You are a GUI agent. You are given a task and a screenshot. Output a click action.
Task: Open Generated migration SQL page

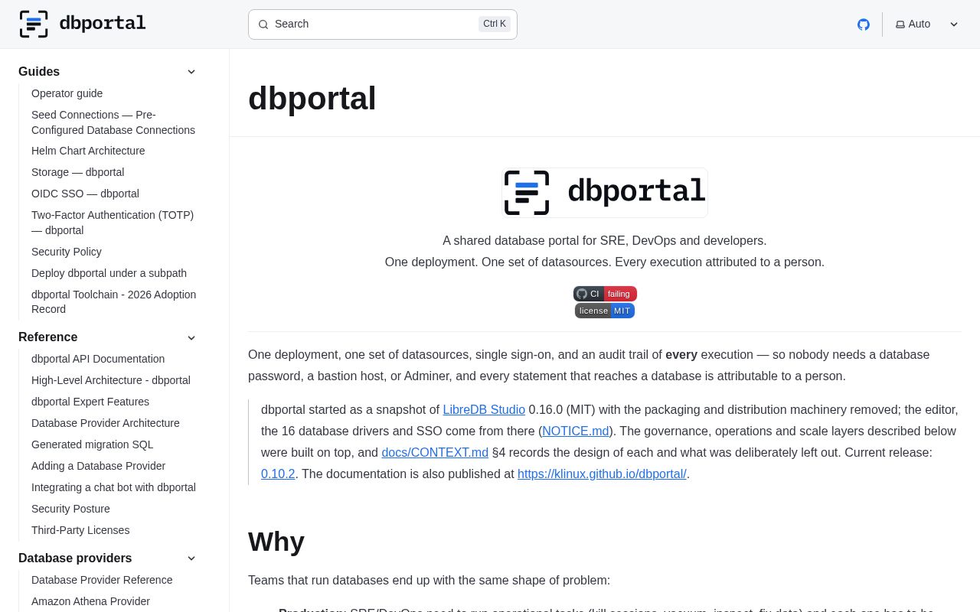(x=93, y=444)
